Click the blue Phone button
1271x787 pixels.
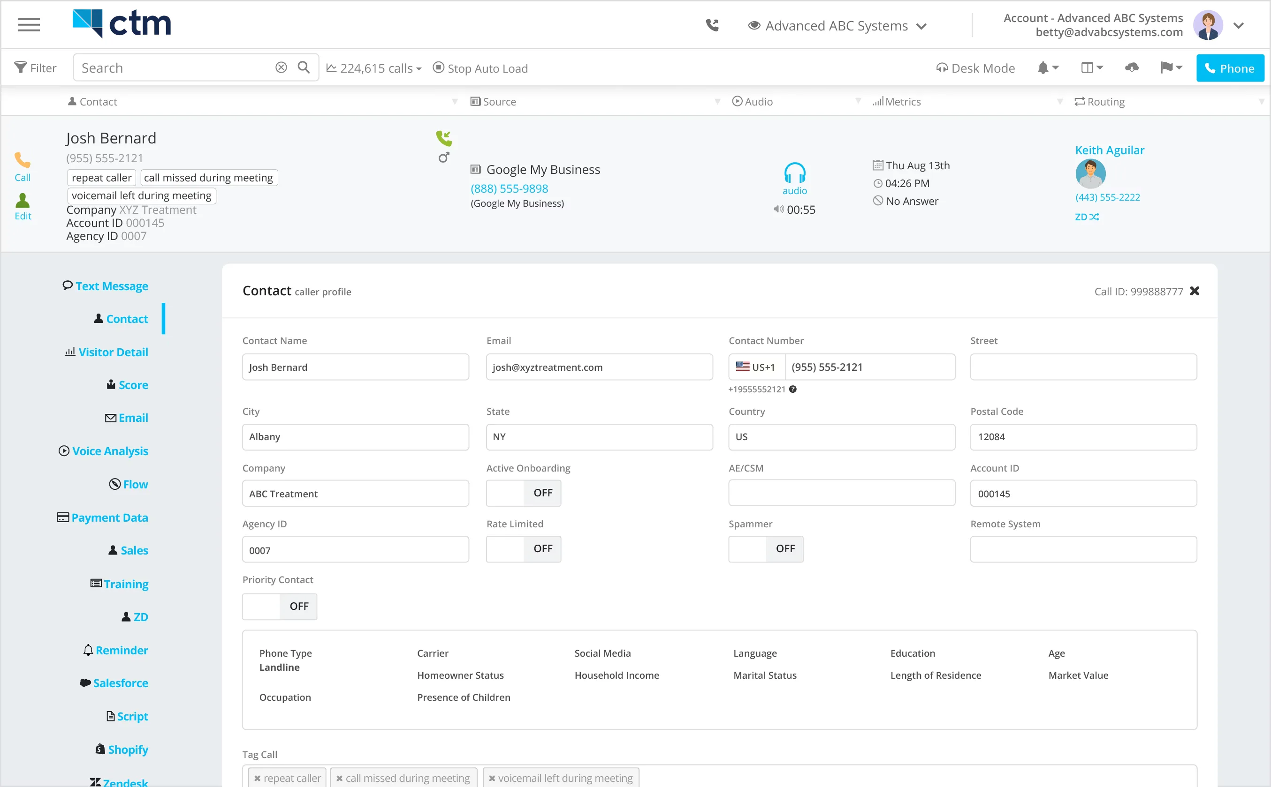[1230, 68]
